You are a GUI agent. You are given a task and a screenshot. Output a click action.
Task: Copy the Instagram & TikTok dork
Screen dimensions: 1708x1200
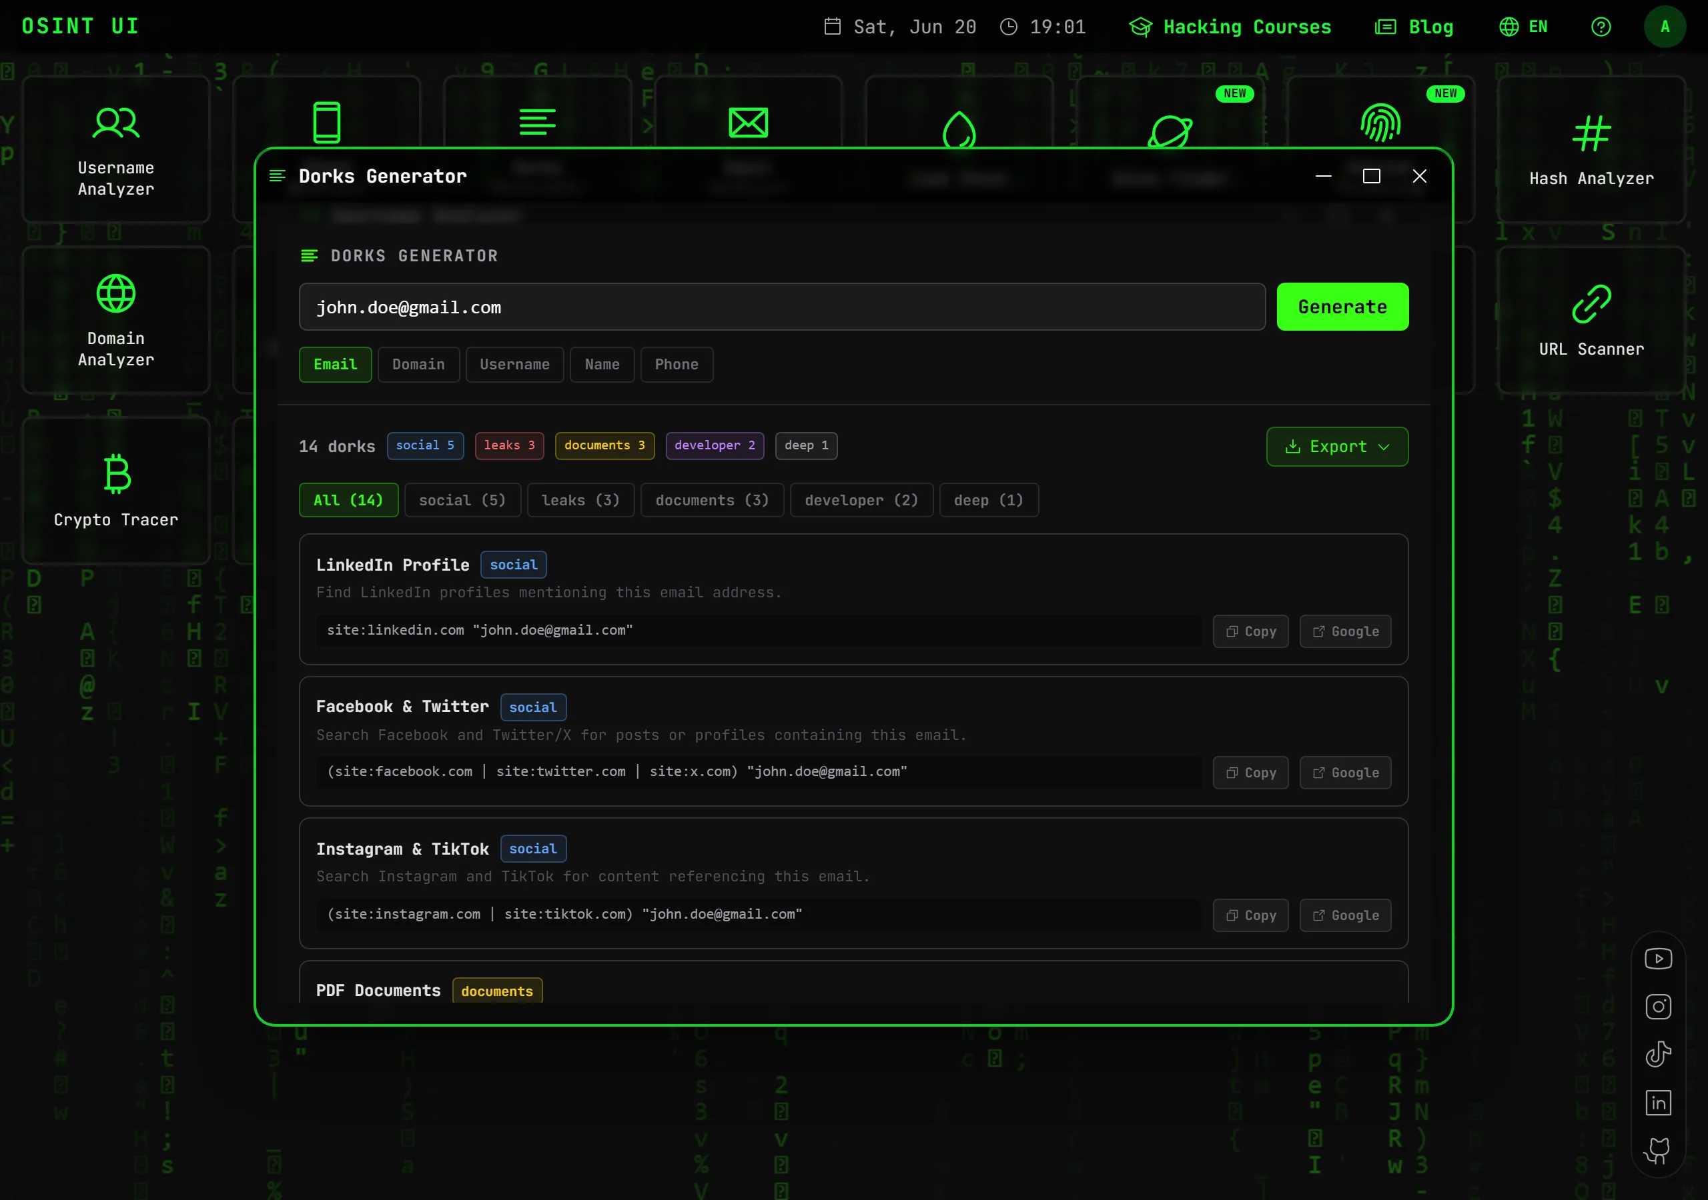point(1250,915)
